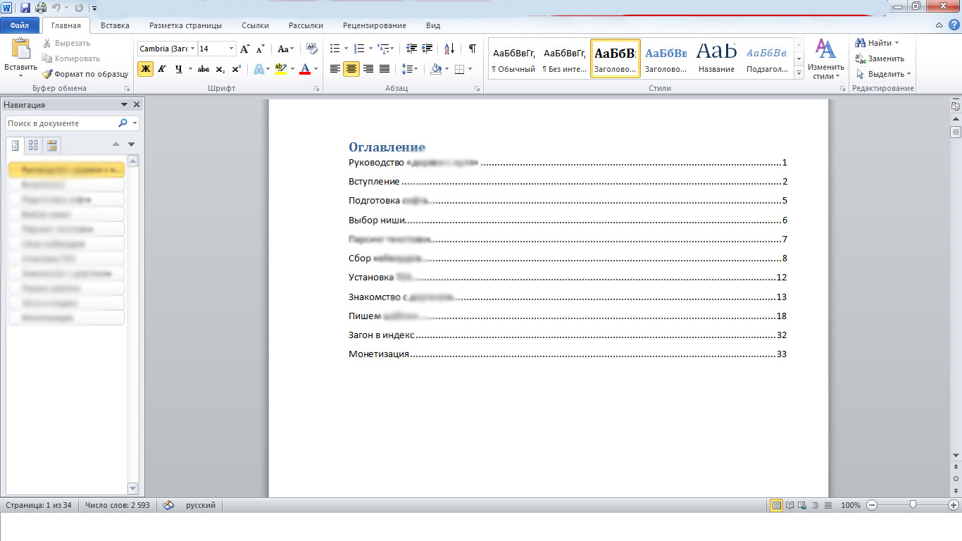Switch to Разметка страницы tab
Screen dimensions: 962x541
185,25
